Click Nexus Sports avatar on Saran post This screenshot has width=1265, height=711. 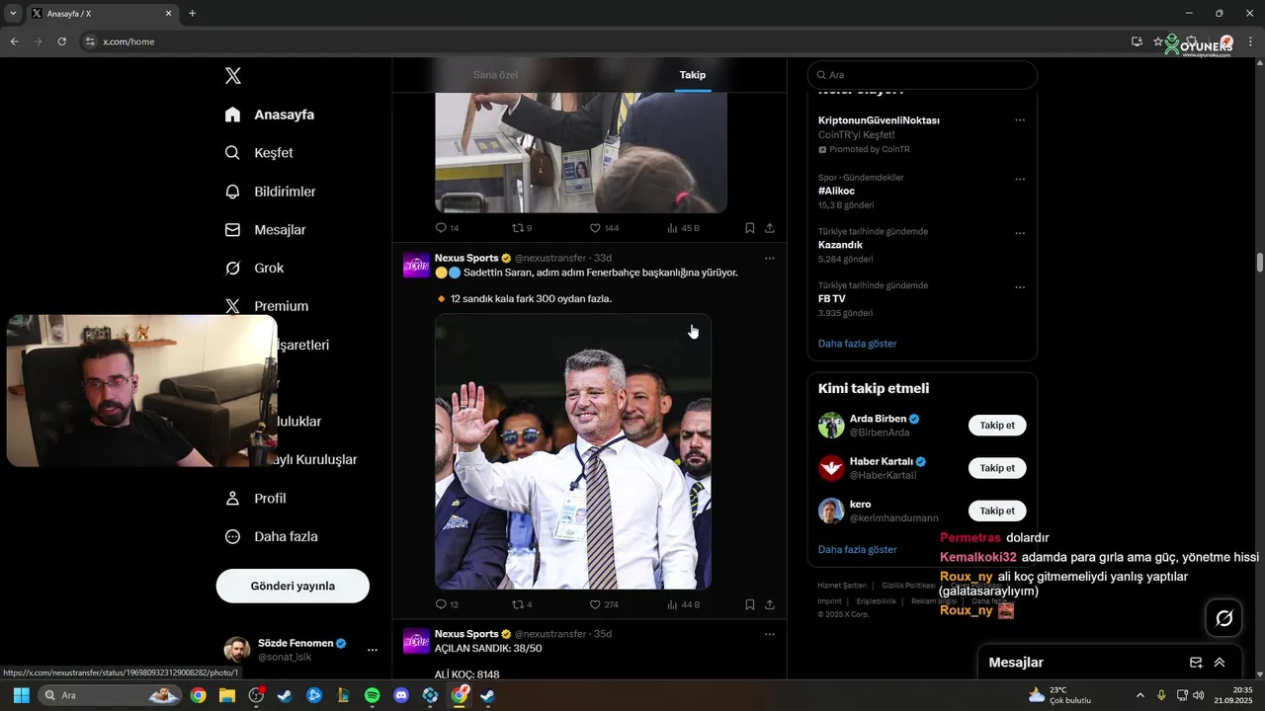click(416, 265)
